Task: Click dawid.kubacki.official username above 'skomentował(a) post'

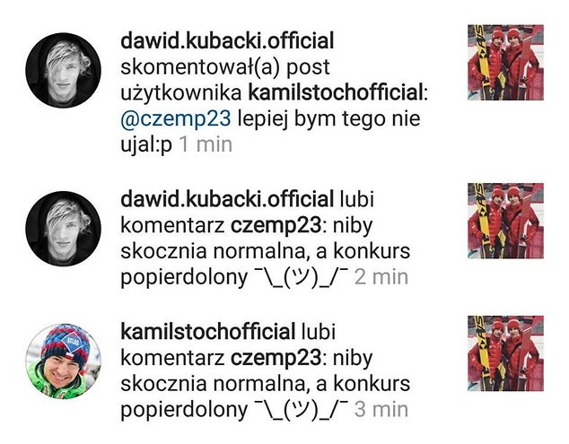Action: 227,41
